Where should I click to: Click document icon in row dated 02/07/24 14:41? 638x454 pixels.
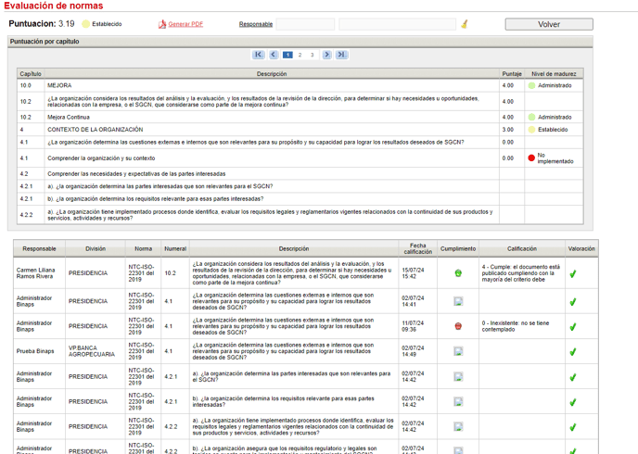pos(458,301)
